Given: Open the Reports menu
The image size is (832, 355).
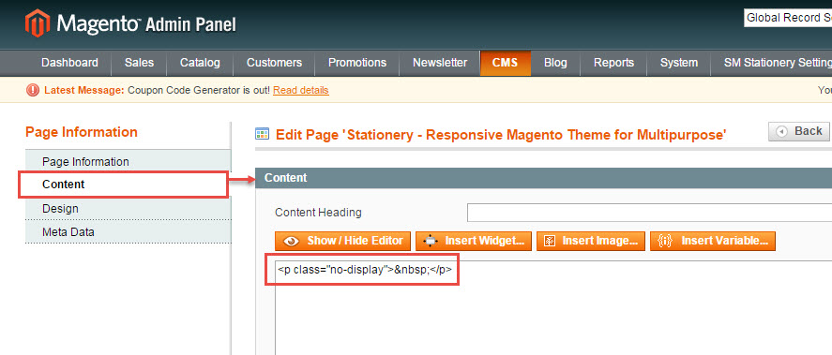Looking at the screenshot, I should (x=613, y=63).
